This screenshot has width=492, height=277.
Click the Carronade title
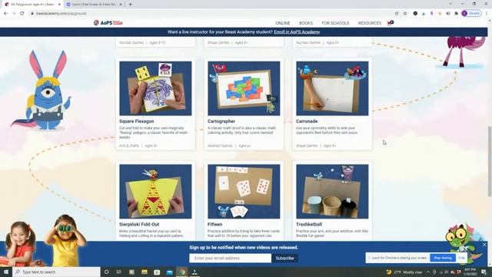tap(307, 122)
